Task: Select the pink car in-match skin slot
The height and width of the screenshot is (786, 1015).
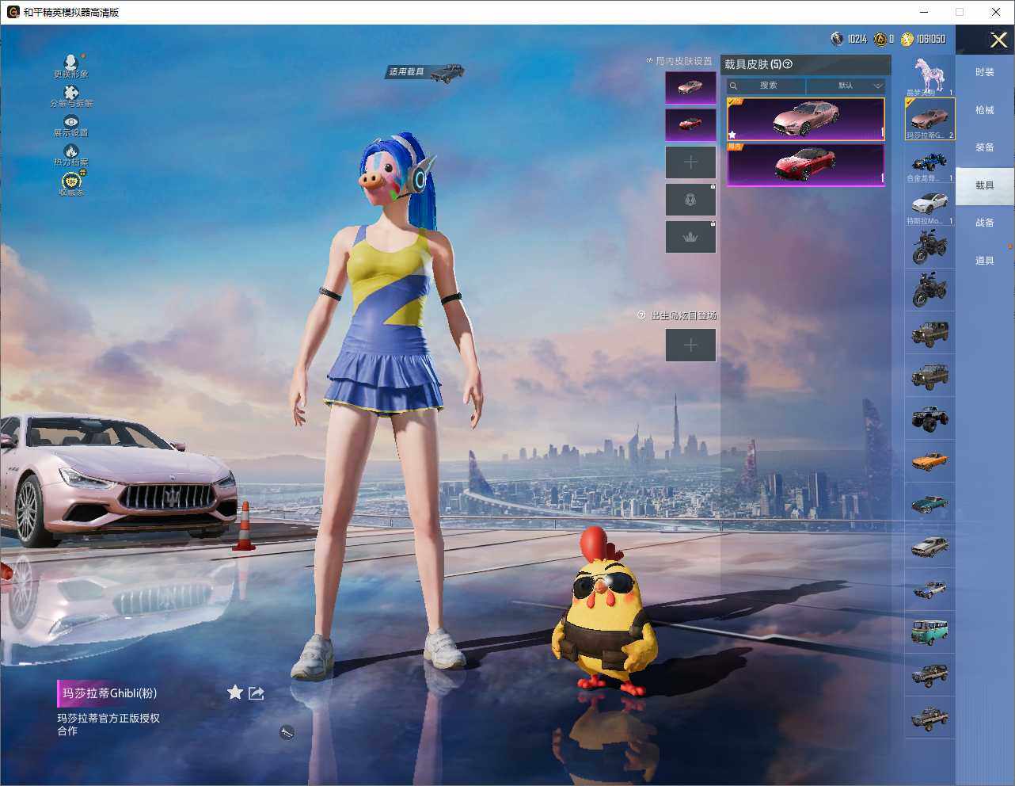Action: coord(690,87)
